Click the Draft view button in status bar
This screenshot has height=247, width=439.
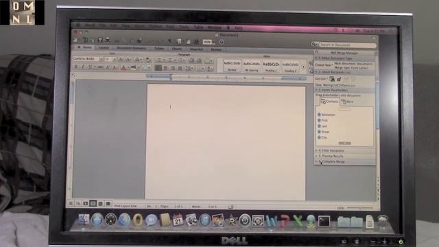click(71, 203)
